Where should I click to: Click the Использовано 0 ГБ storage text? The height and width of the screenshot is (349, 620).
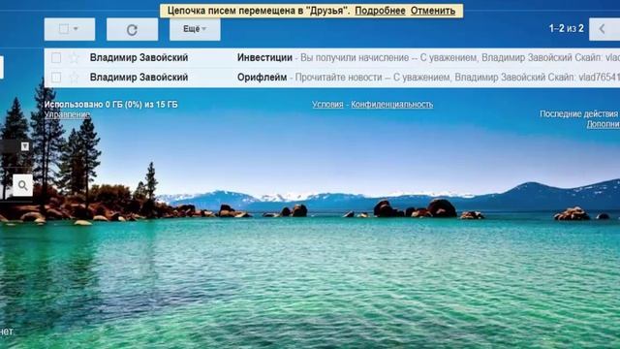(x=110, y=105)
